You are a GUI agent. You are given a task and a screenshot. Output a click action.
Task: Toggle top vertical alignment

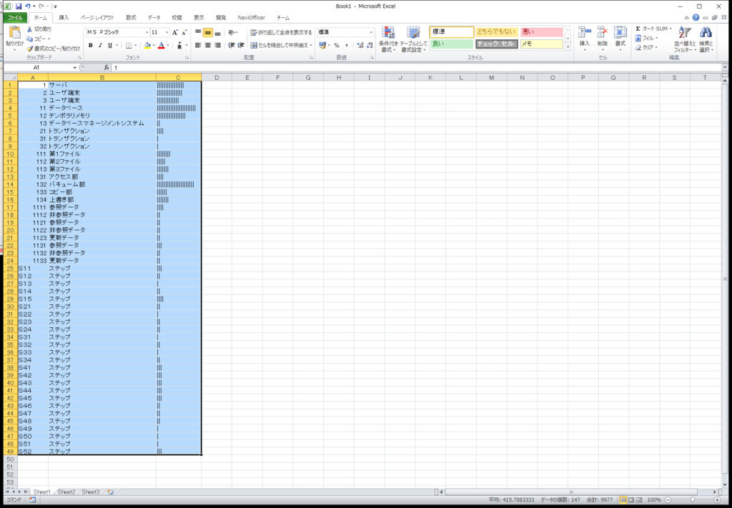point(197,32)
